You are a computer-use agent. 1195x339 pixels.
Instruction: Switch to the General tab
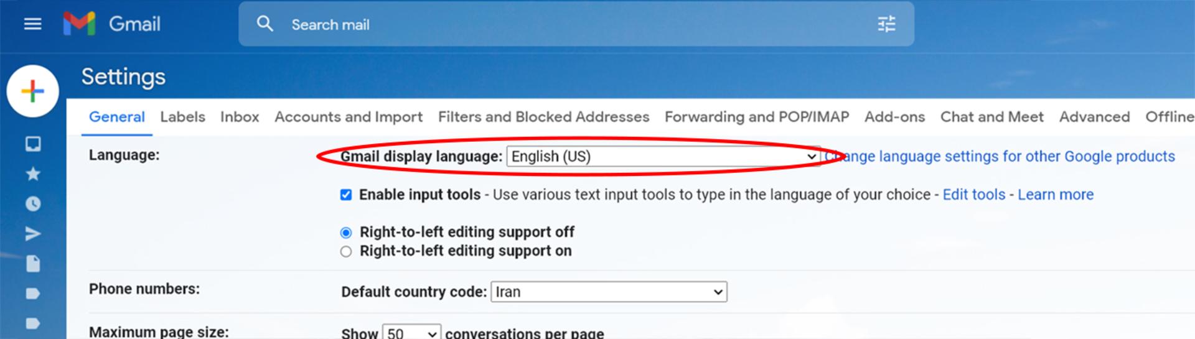[x=117, y=117]
